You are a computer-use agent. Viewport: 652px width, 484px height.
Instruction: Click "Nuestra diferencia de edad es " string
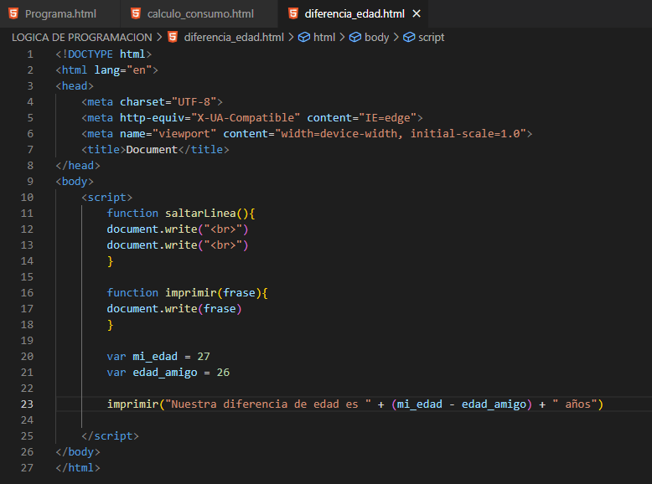click(x=268, y=404)
